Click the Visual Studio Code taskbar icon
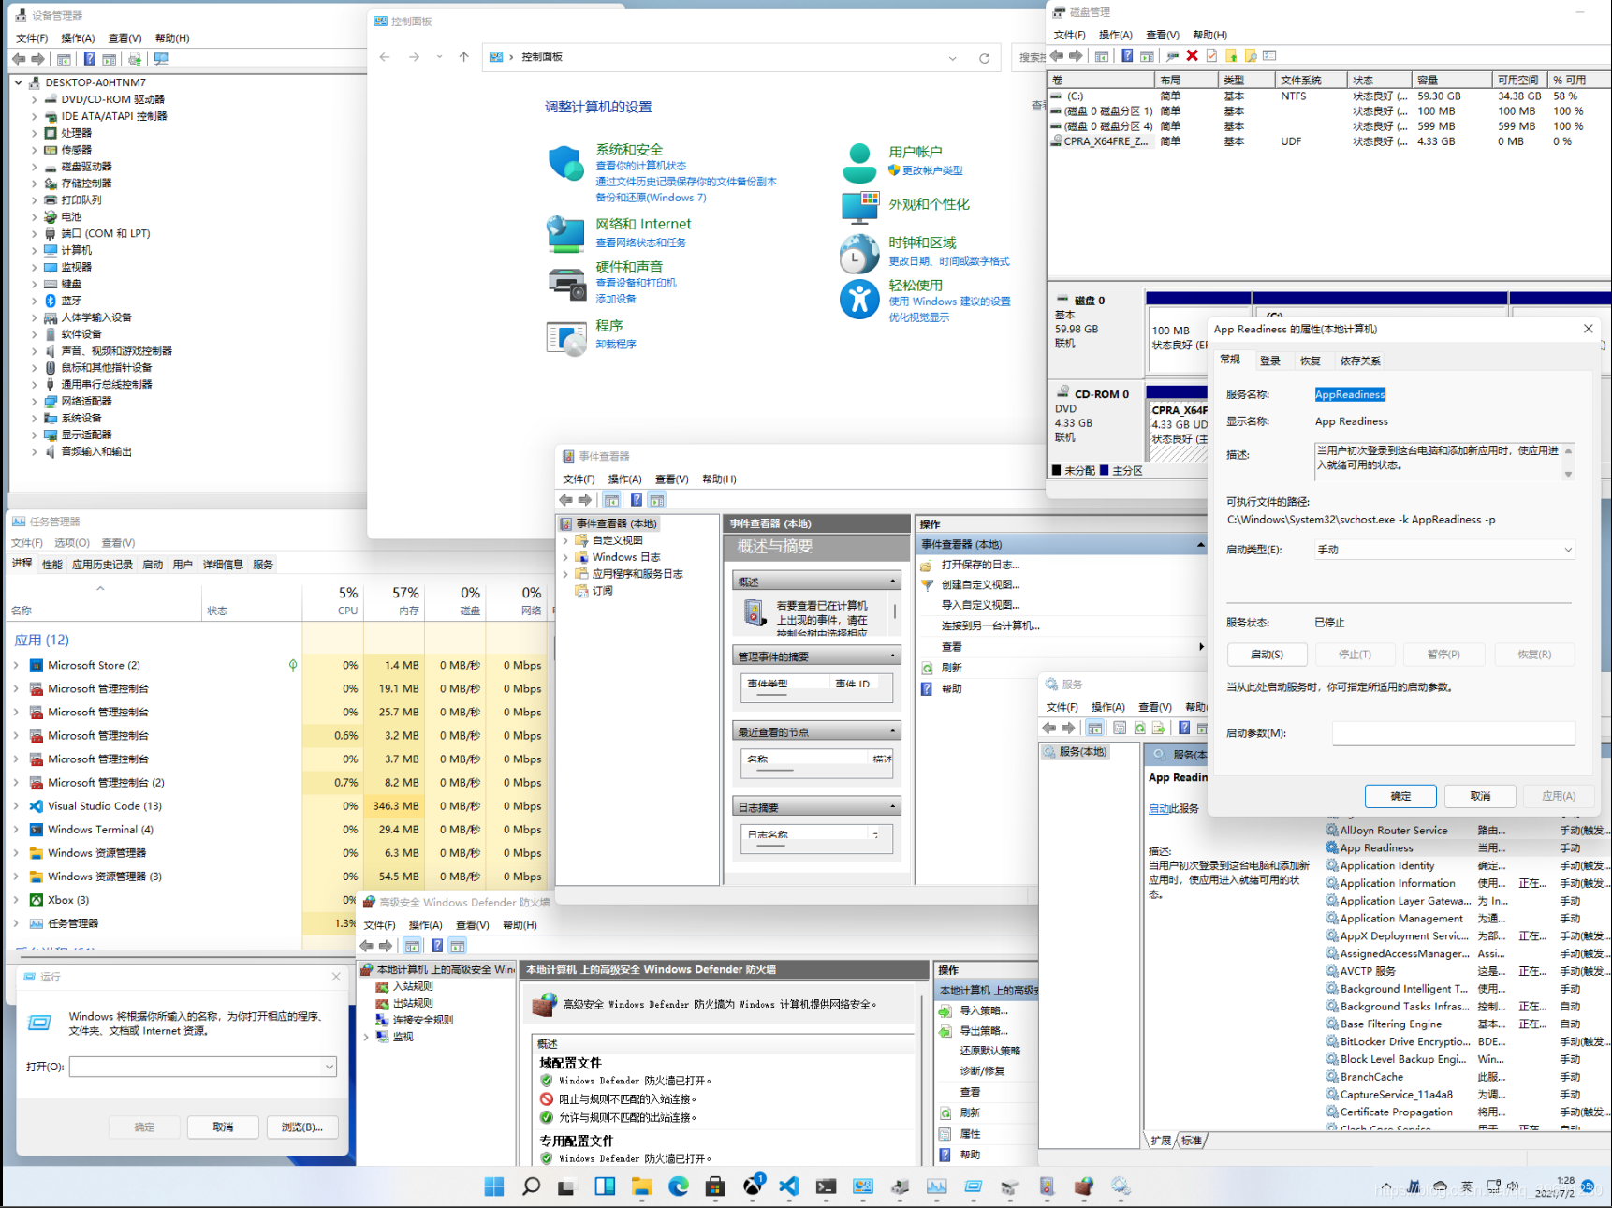1612x1208 pixels. [x=789, y=1186]
